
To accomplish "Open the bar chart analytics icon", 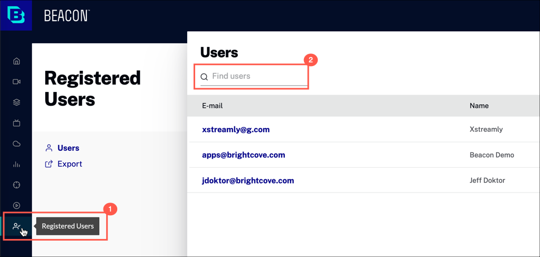I will [16, 164].
